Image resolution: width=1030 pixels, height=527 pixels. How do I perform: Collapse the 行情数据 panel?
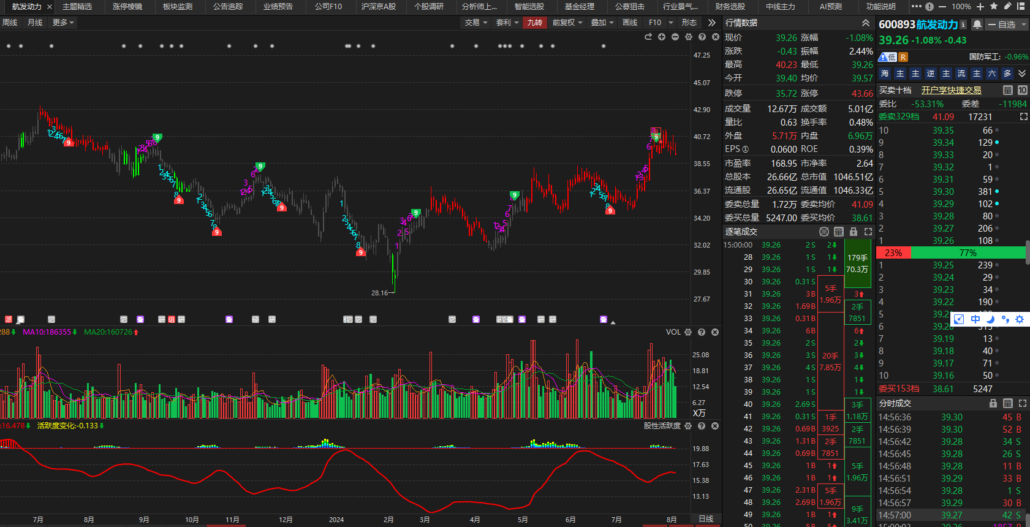(866, 23)
